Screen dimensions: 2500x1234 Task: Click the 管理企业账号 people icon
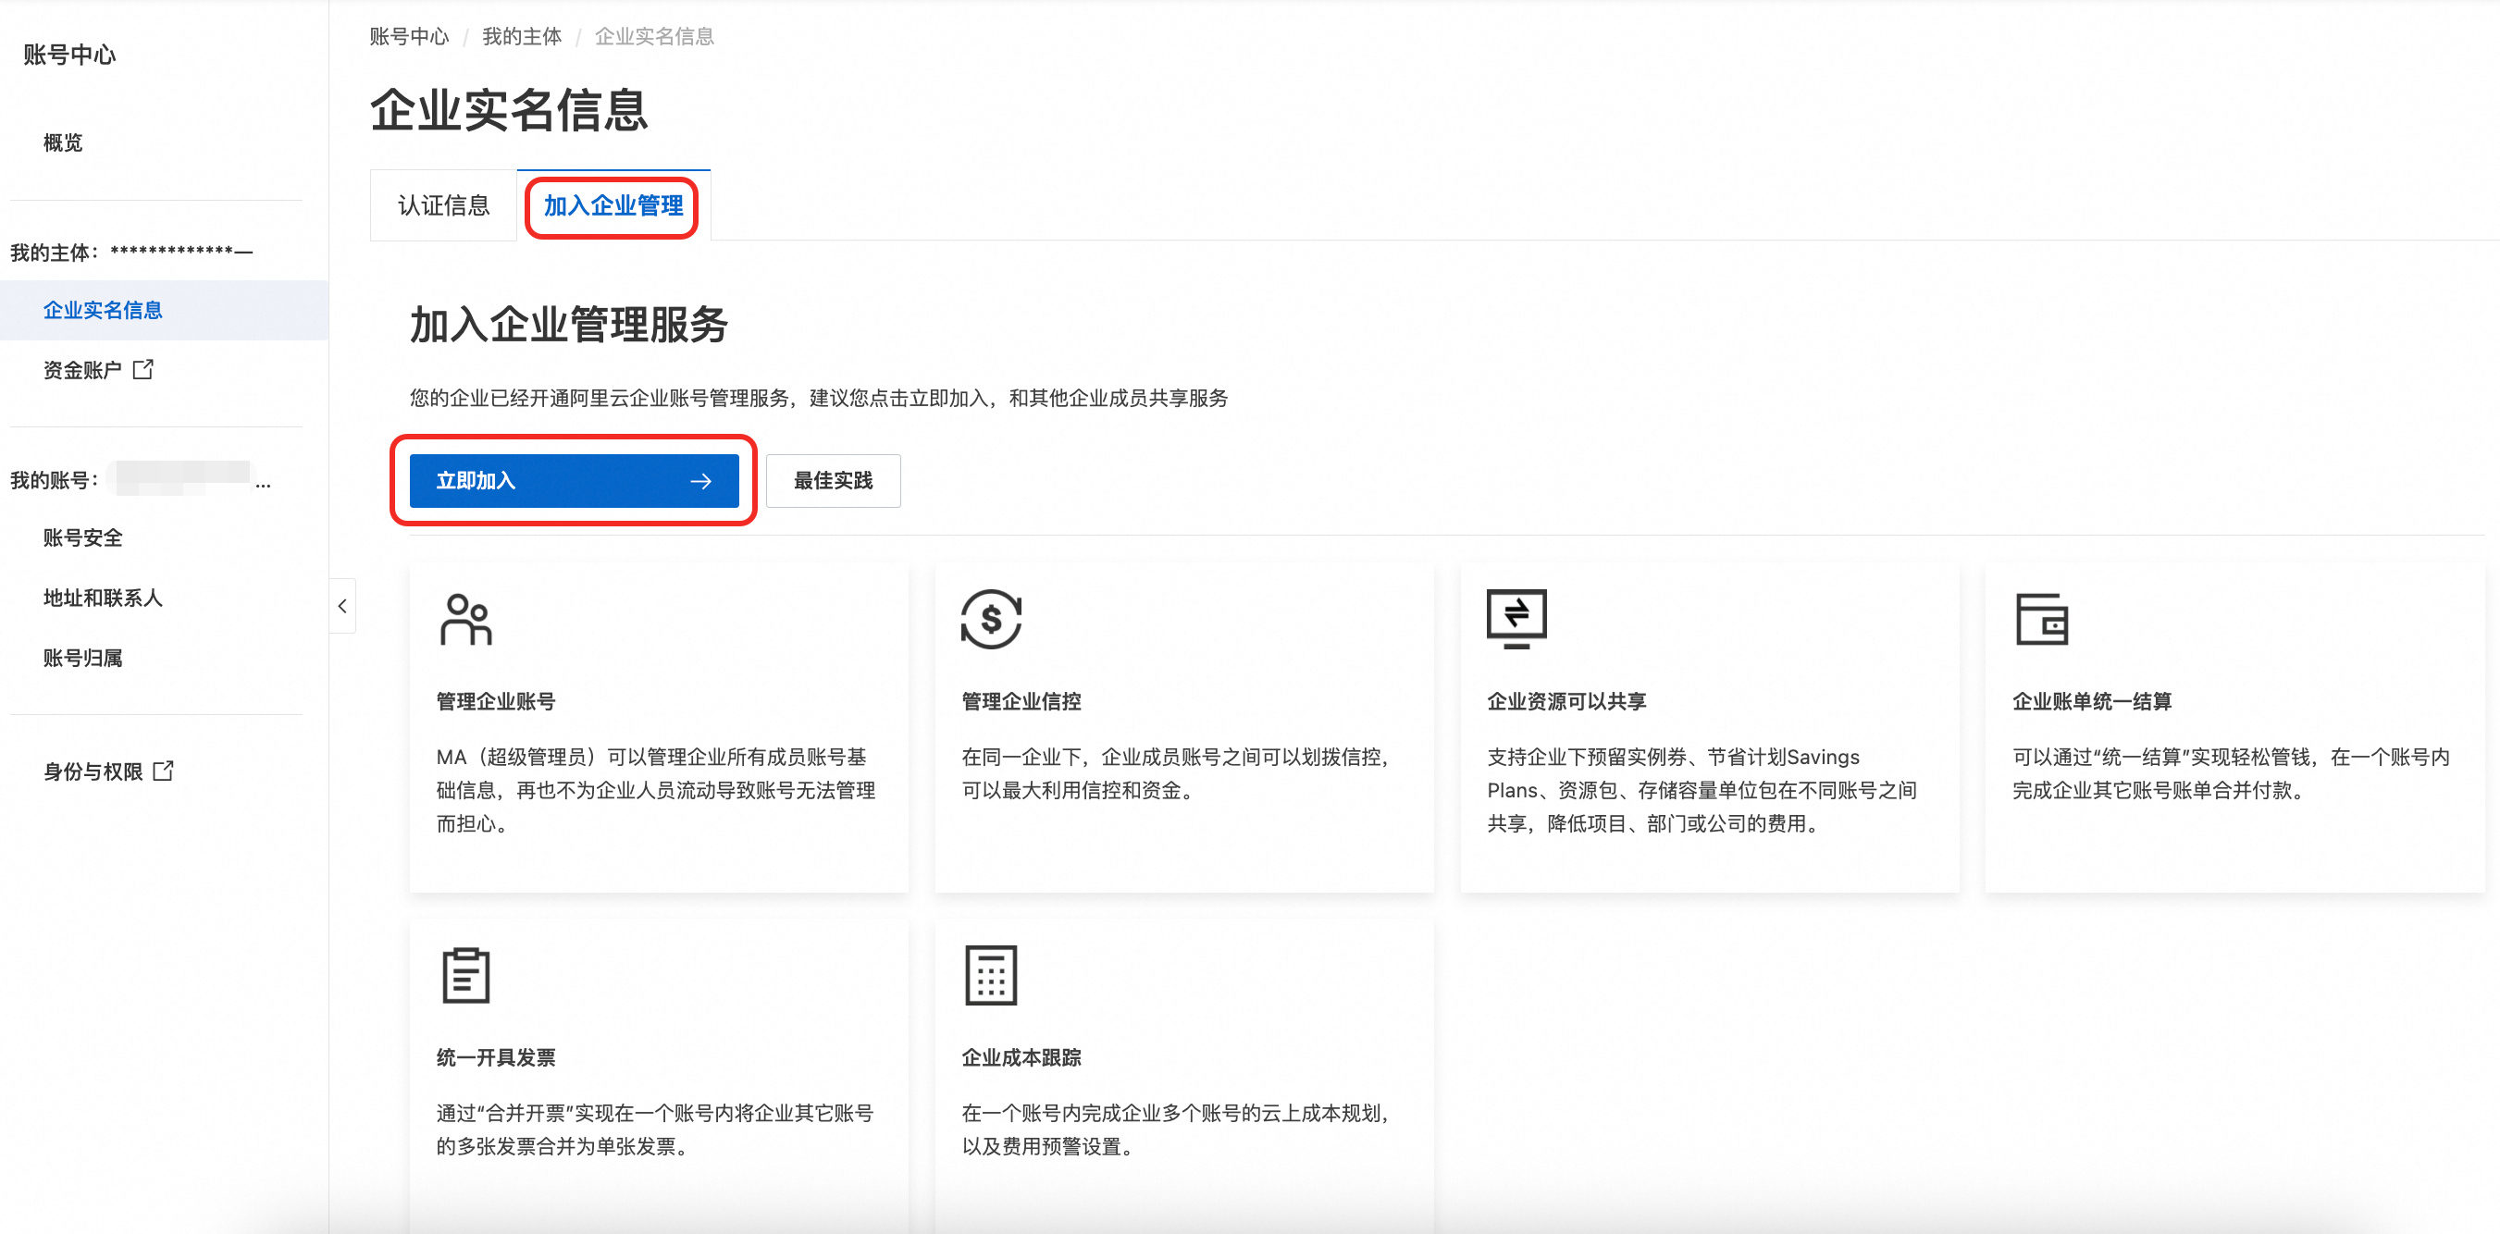pos(465,619)
